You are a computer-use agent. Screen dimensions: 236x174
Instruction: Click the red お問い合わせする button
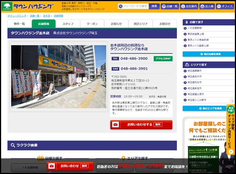pyautogui.click(x=141, y=125)
